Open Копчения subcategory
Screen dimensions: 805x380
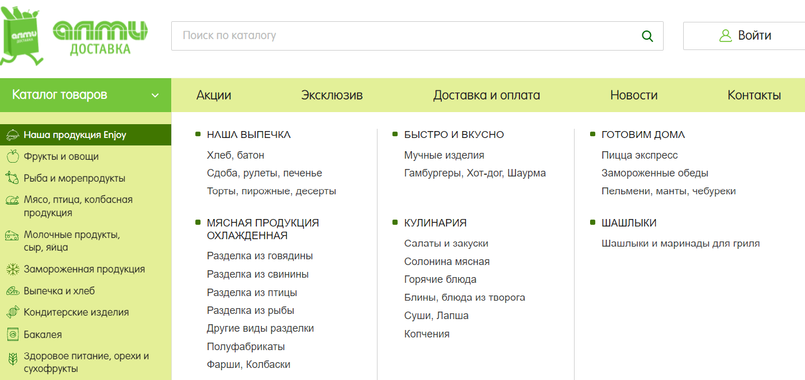pyautogui.click(x=427, y=334)
